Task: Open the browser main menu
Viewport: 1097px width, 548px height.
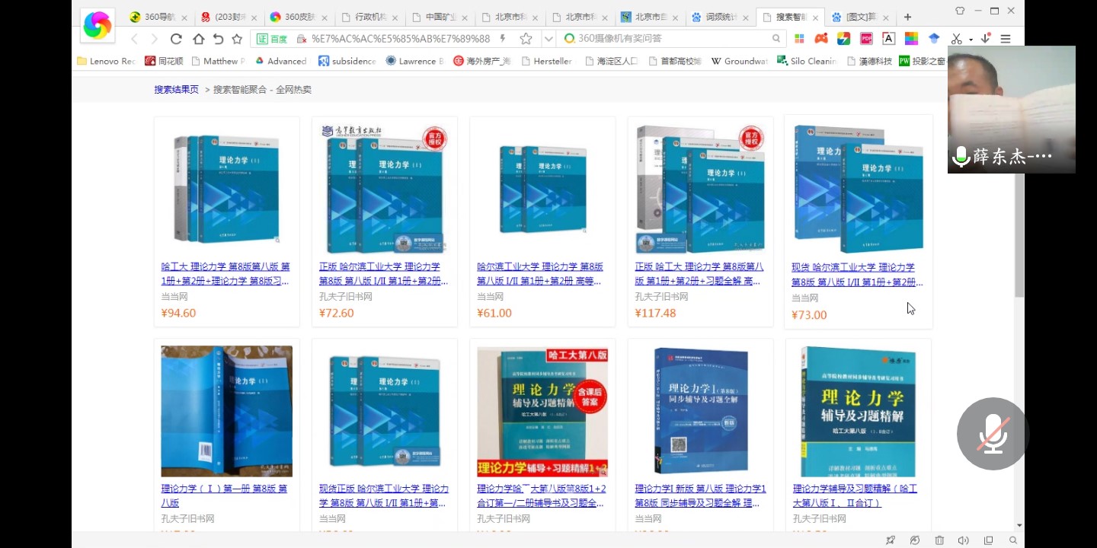Action: coord(1006,39)
